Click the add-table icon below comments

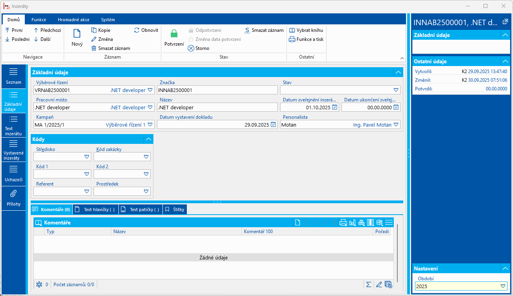coord(388,285)
